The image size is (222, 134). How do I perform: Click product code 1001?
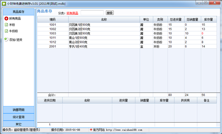(53, 25)
